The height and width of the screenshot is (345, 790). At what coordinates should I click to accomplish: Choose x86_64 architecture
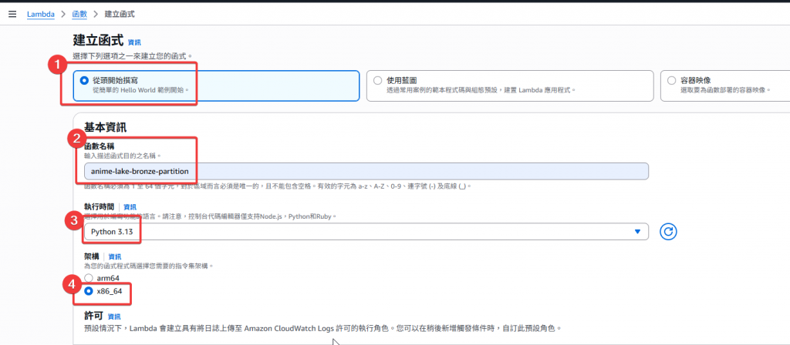click(89, 291)
